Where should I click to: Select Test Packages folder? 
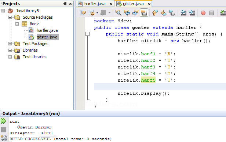pos(36,44)
